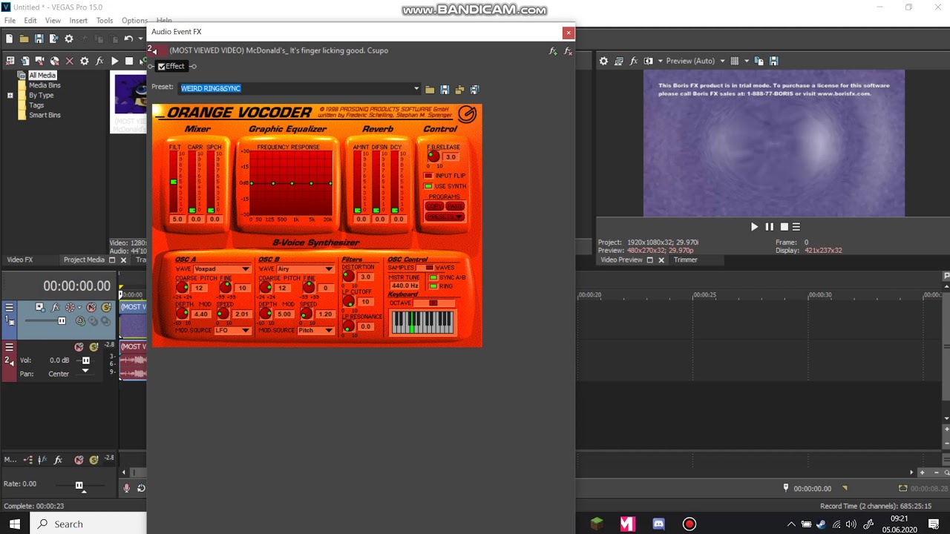The width and height of the screenshot is (950, 534).
Task: Select the Media Bins folder
Action: click(x=45, y=85)
